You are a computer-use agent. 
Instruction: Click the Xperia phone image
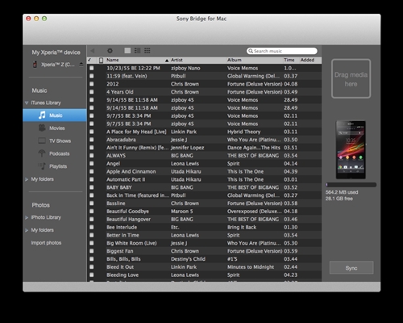click(351, 149)
